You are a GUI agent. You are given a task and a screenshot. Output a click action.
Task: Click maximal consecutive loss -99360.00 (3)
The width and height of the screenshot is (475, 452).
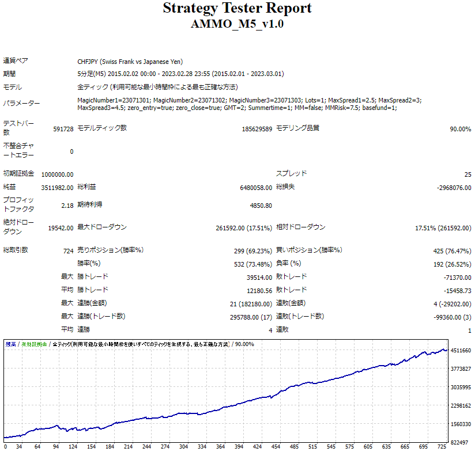[453, 317]
